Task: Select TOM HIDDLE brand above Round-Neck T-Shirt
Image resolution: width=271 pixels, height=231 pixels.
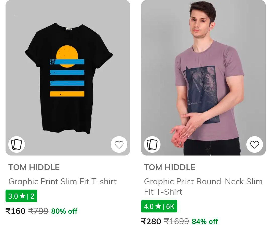Action: click(170, 167)
